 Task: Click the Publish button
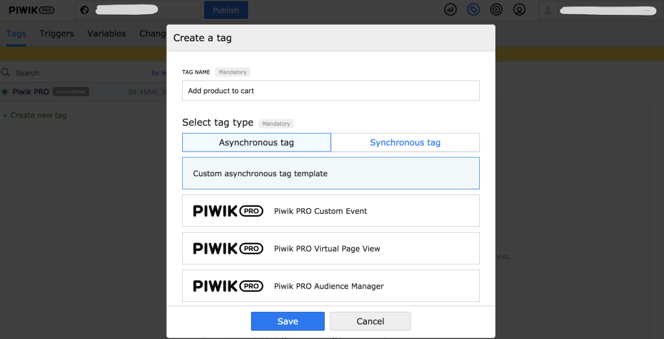tap(226, 10)
